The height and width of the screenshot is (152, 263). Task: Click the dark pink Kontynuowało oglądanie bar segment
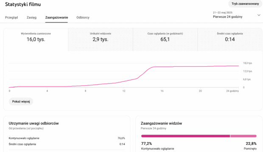[x=185, y=136]
